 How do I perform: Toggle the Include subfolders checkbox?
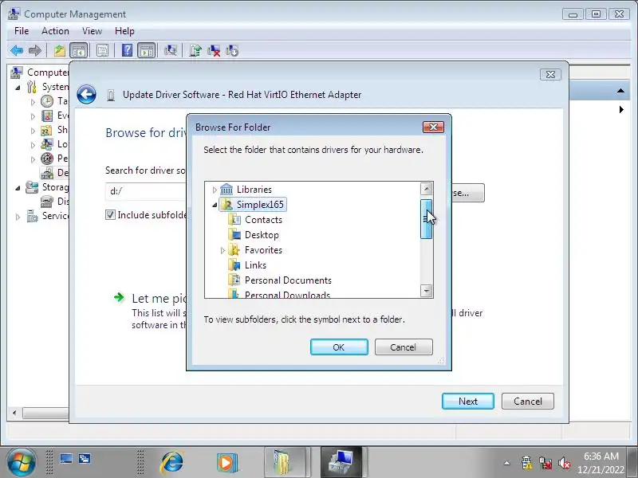coord(110,214)
